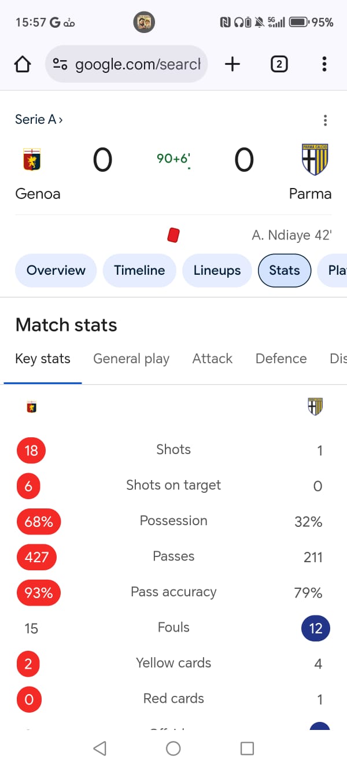
Task: Select the General play stats category
Action: pyautogui.click(x=131, y=359)
